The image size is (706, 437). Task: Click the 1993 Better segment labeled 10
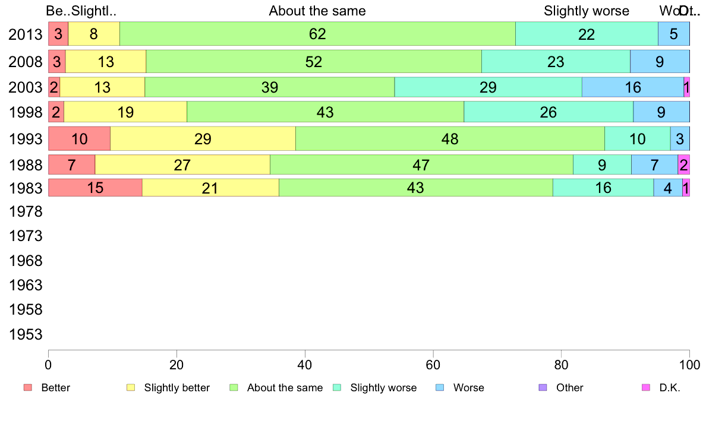coord(79,139)
